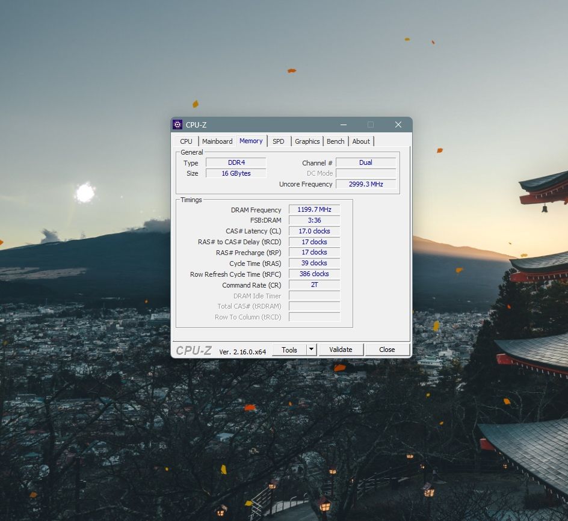Click the RAS# to CAS# Delay (tRCD) label
Image resolution: width=568 pixels, height=521 pixels.
pyautogui.click(x=239, y=242)
